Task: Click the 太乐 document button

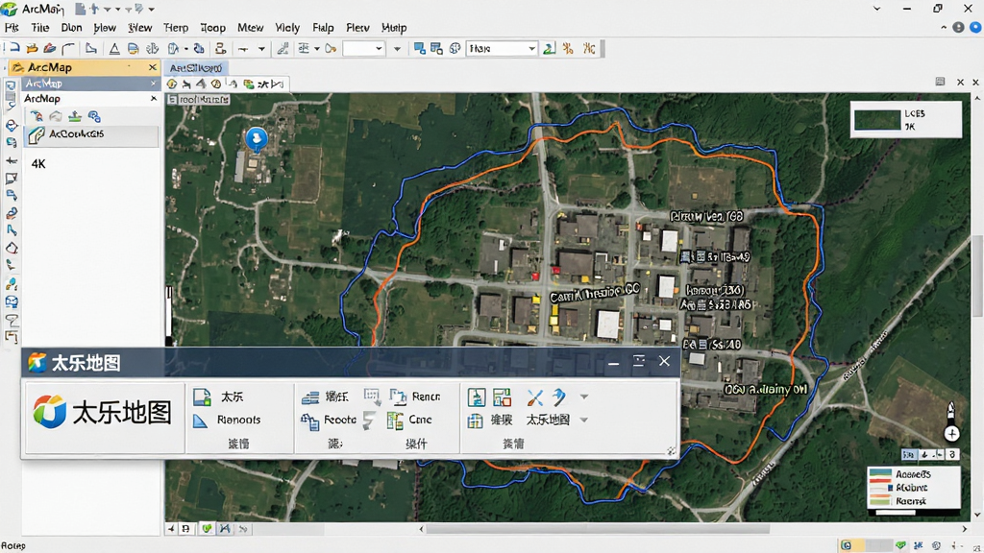Action: pyautogui.click(x=219, y=397)
